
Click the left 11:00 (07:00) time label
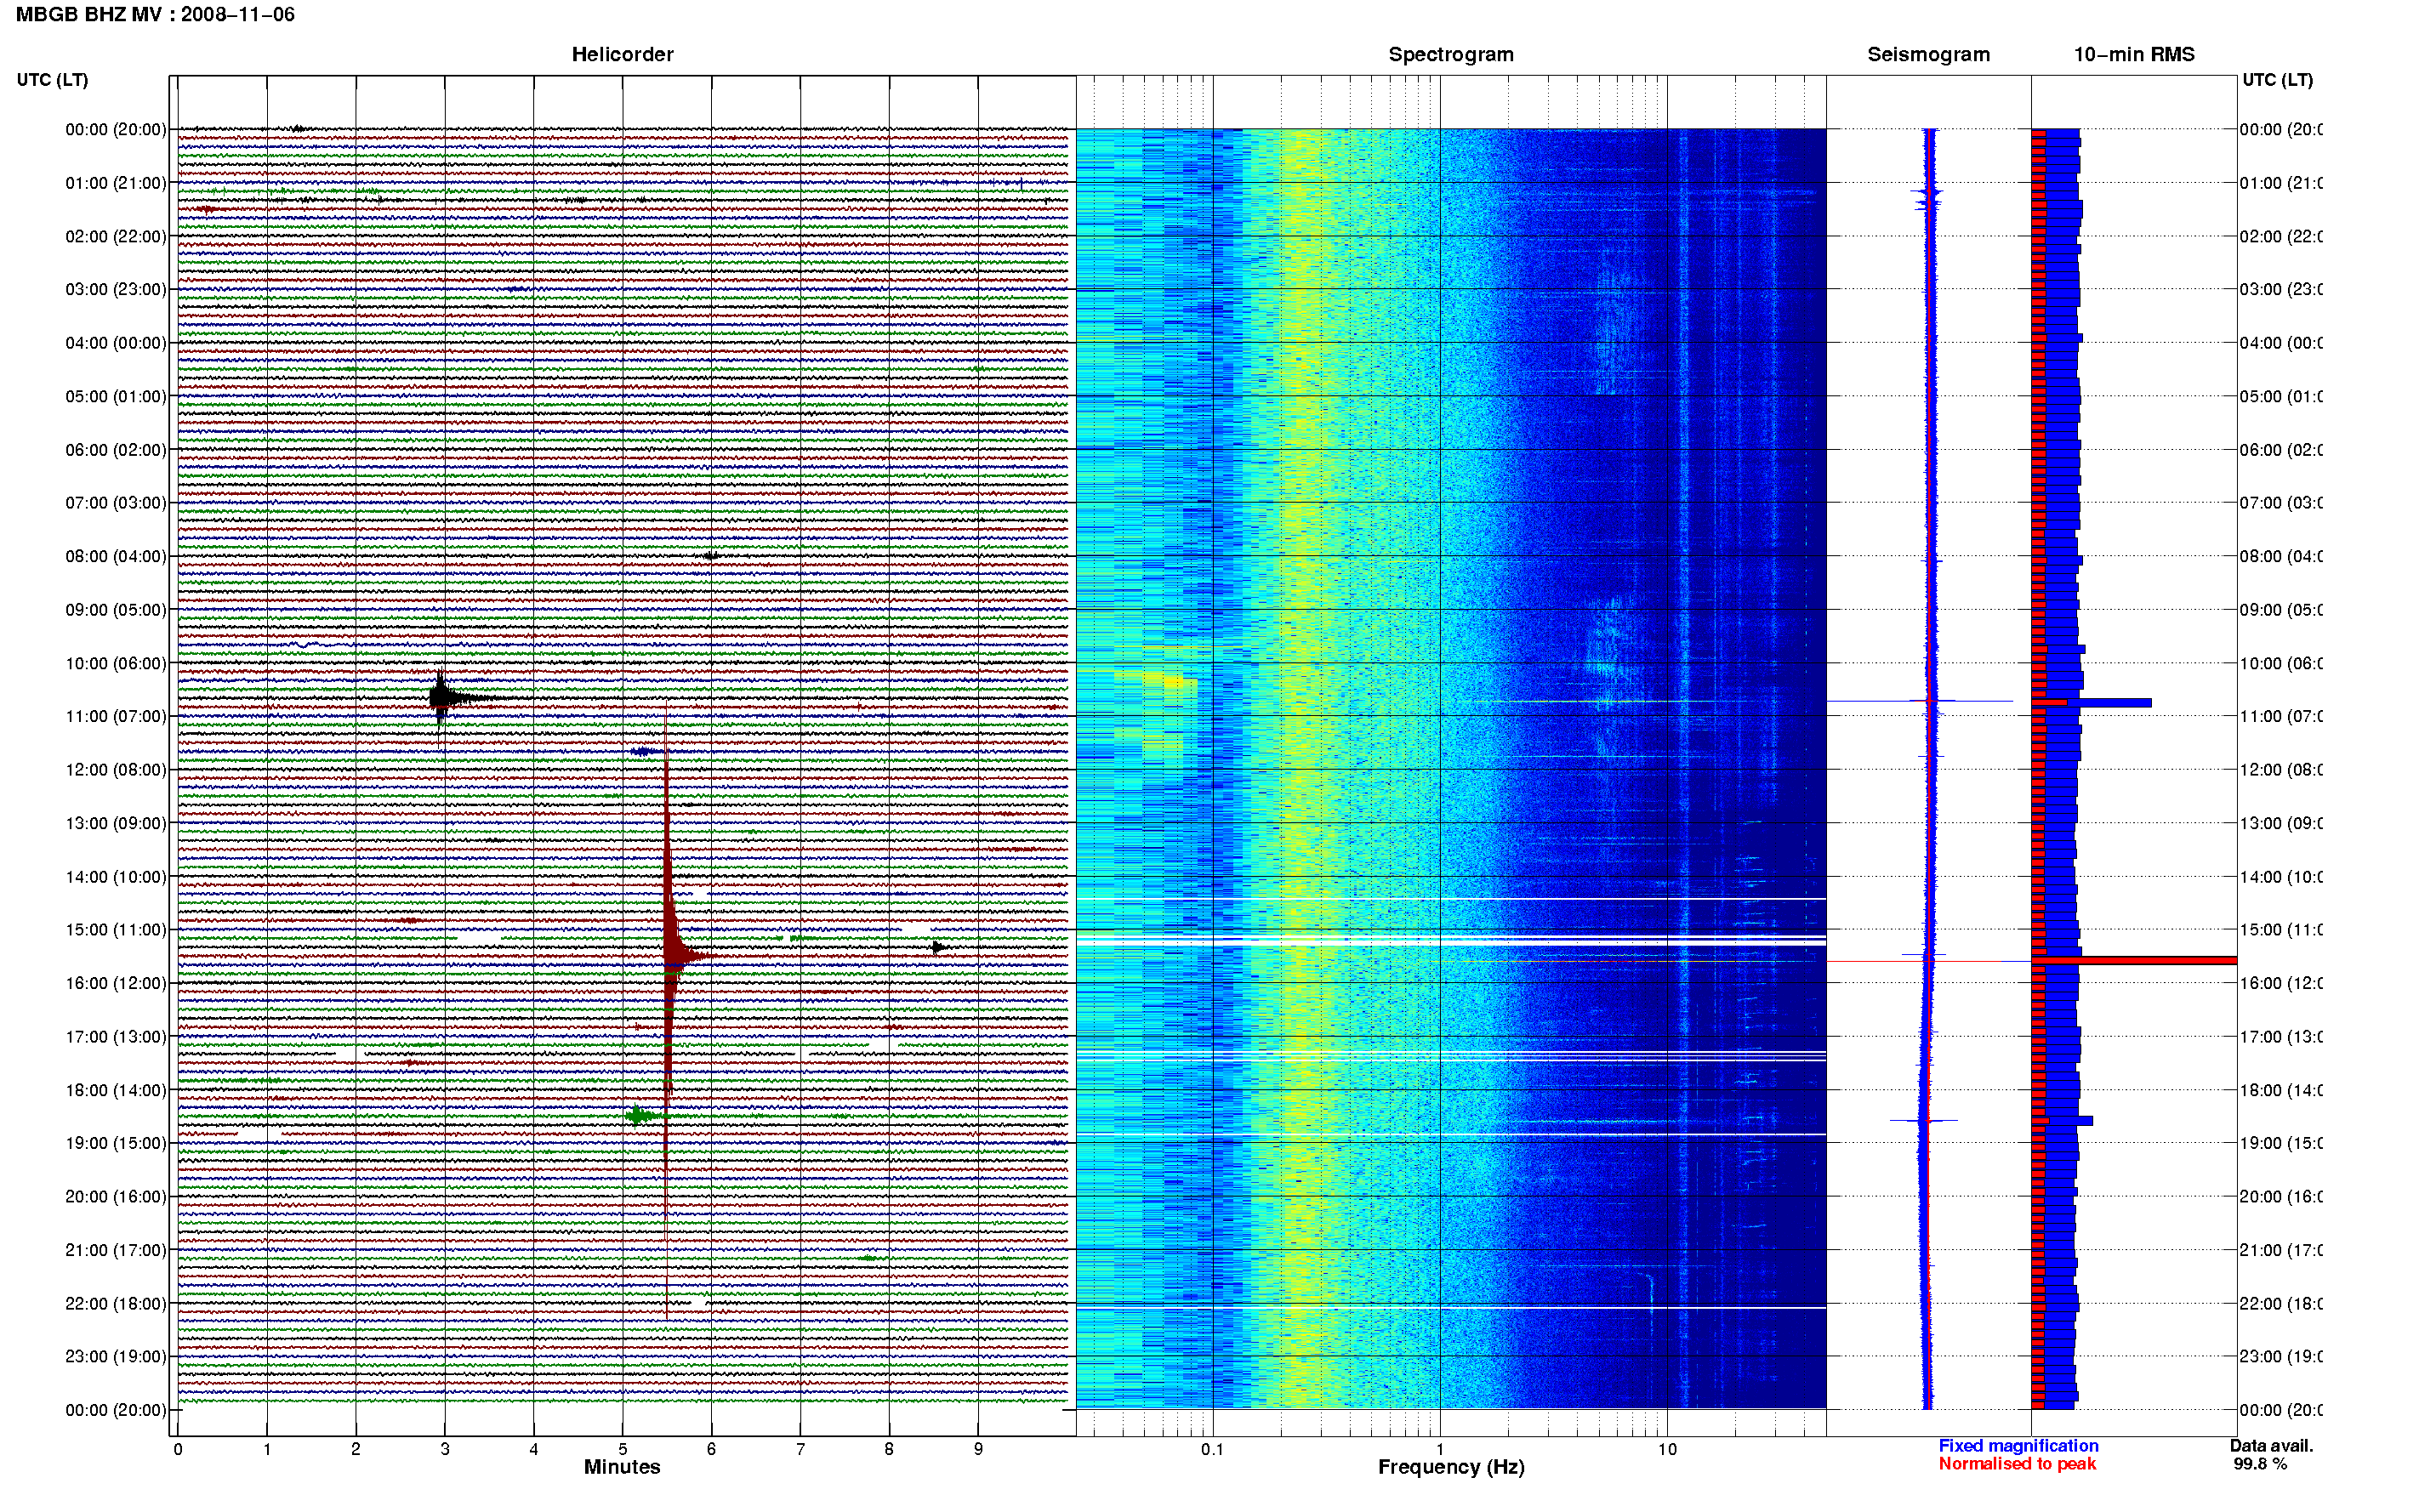click(116, 716)
